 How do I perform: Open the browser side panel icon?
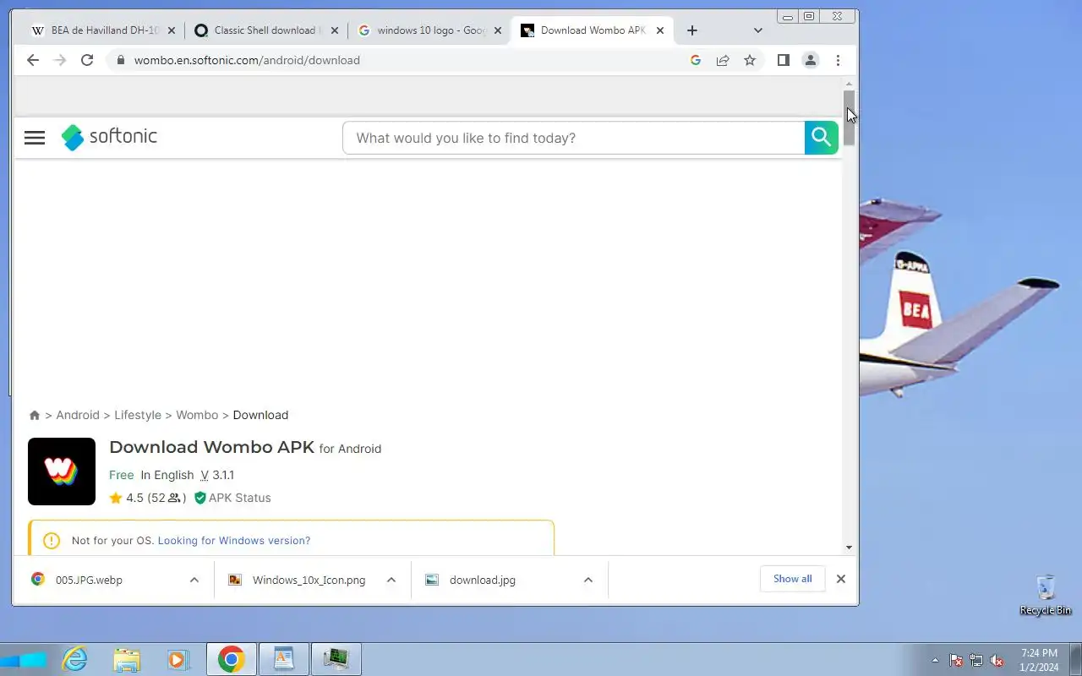tap(784, 60)
